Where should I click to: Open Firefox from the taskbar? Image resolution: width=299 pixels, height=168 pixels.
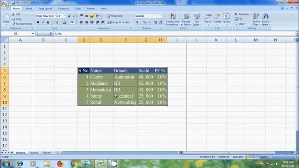60,164
